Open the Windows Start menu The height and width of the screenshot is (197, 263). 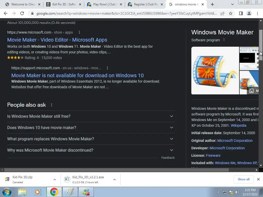coord(7,192)
